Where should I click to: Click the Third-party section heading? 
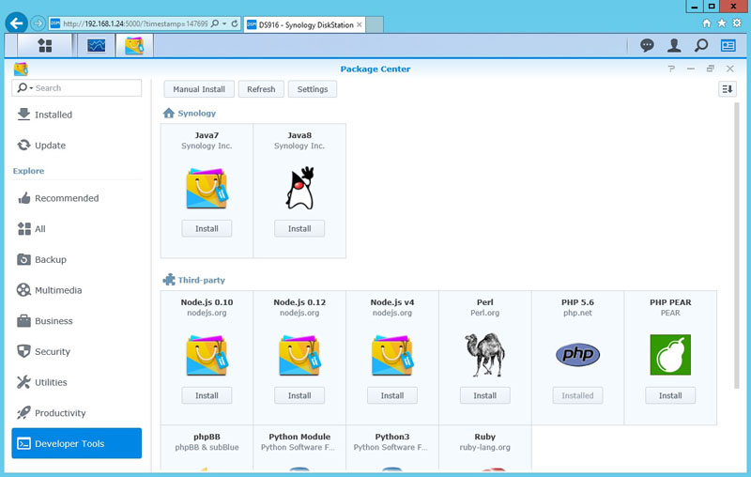click(x=201, y=280)
